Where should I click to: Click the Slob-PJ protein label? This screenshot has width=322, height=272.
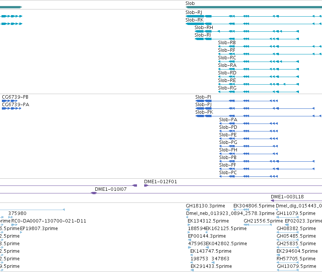[x=203, y=105]
